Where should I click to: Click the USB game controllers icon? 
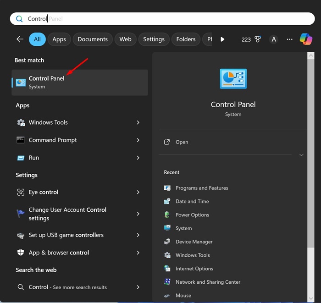click(21, 235)
